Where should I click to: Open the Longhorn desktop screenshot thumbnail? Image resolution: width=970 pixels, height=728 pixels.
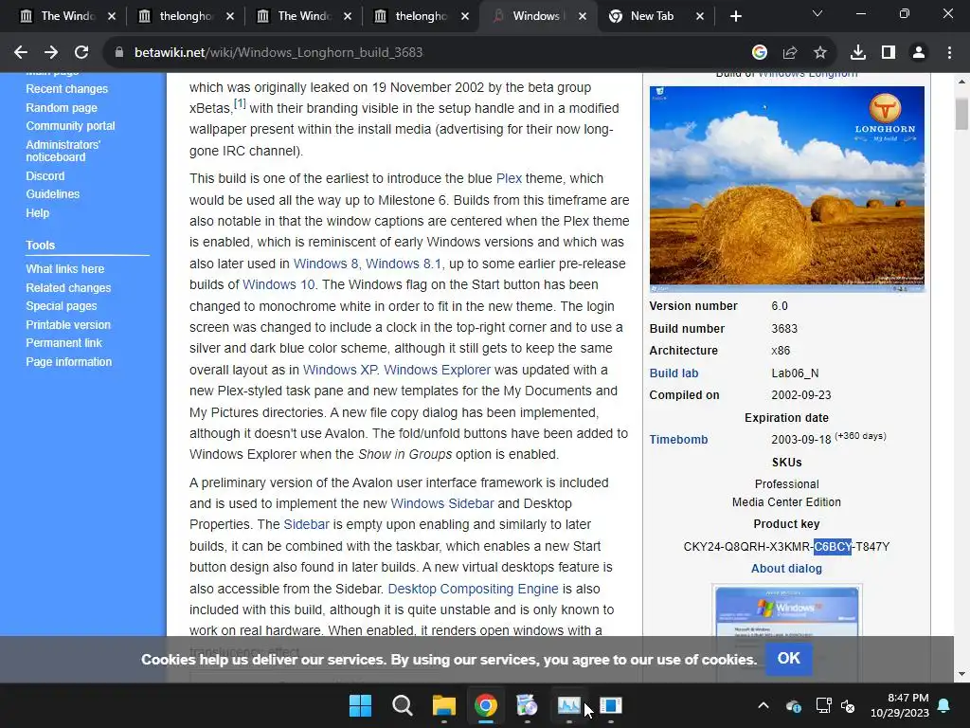tap(787, 189)
